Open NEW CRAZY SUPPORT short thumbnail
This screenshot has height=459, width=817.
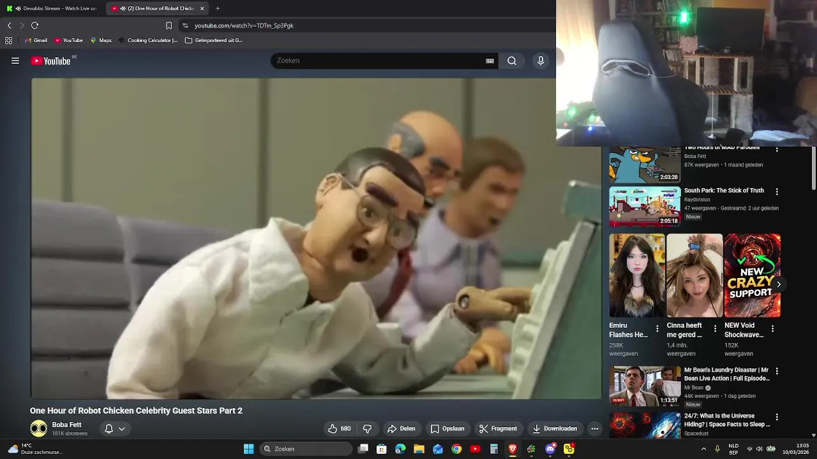[x=753, y=275]
